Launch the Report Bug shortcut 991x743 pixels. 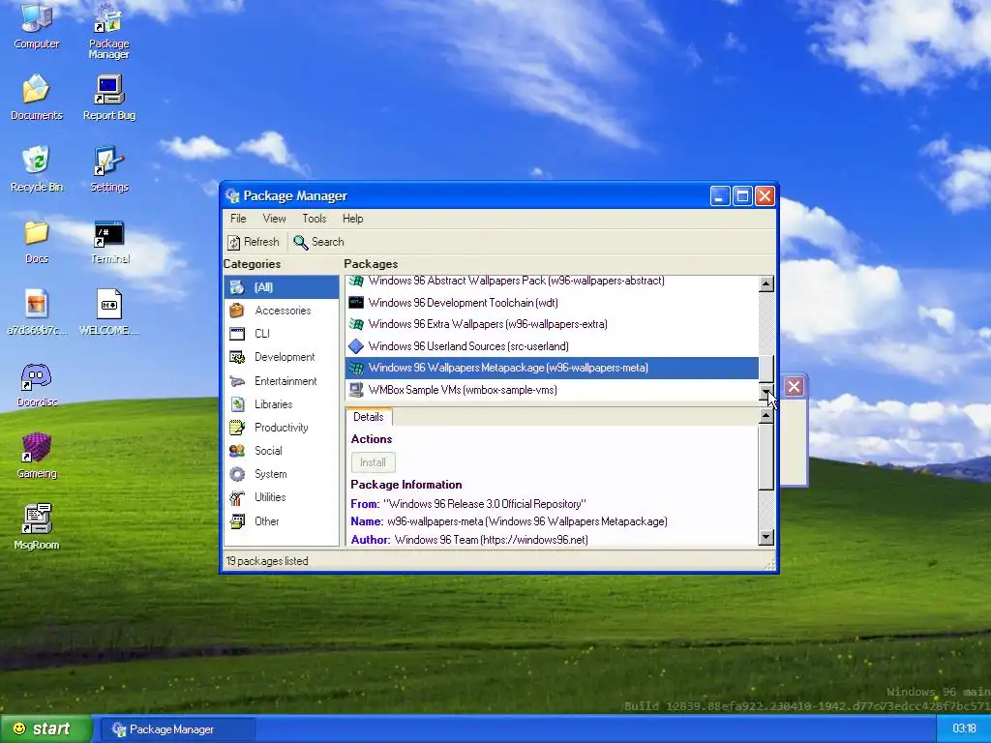pyautogui.click(x=108, y=98)
